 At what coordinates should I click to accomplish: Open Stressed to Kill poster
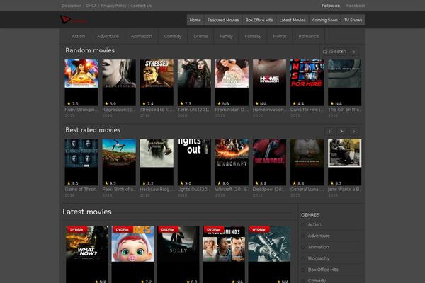pos(157,82)
